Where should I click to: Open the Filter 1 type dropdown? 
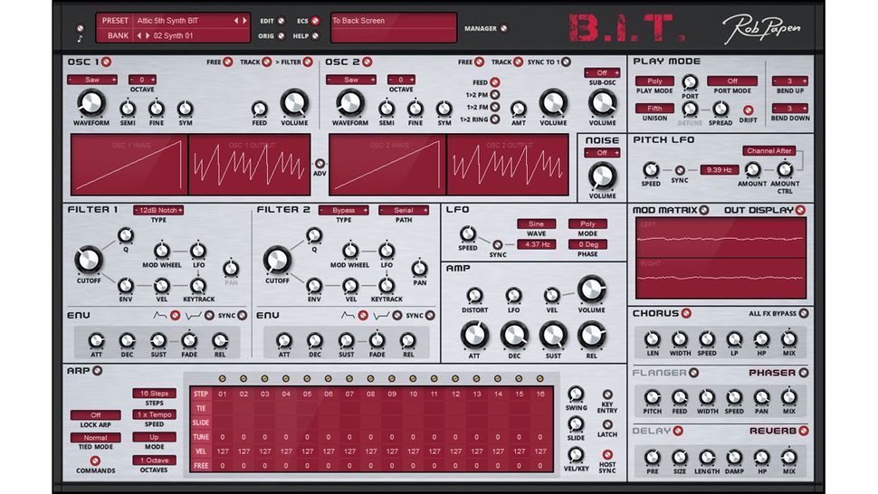[158, 210]
